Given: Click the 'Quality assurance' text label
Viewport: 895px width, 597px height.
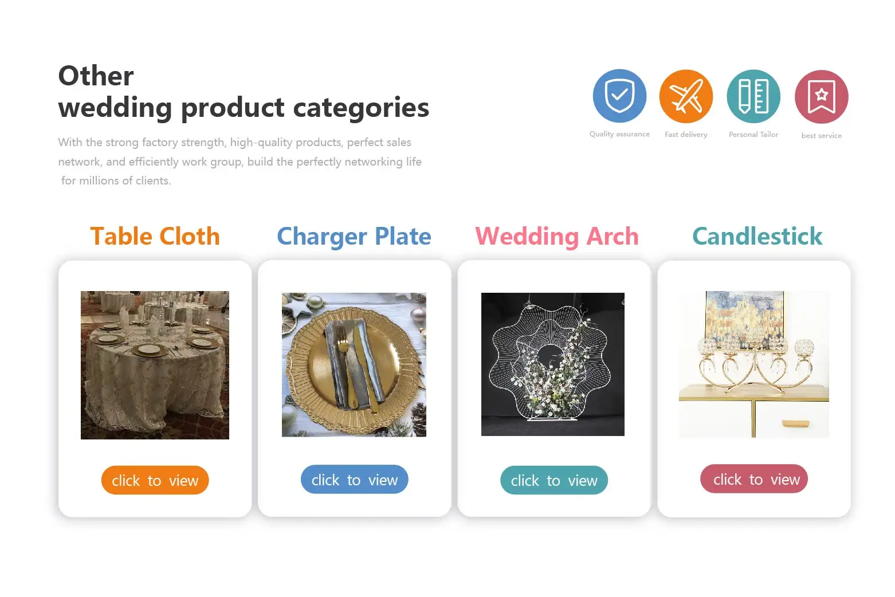Looking at the screenshot, I should click(x=619, y=134).
